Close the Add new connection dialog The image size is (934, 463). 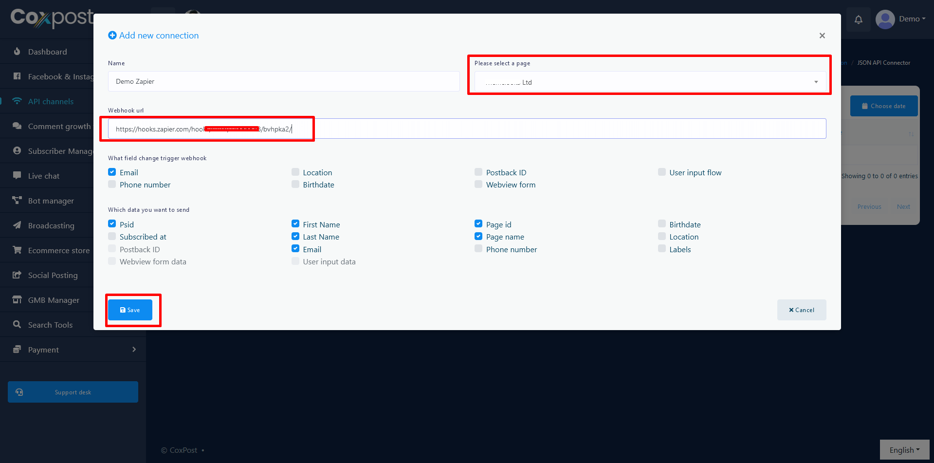coord(822,36)
